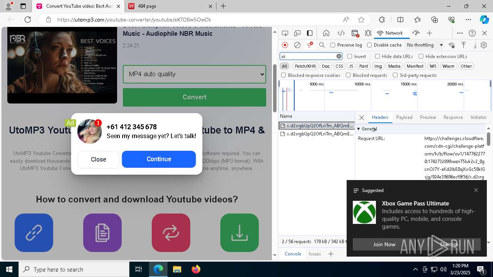This screenshot has height=277, width=493.
Task: Open the No throttling dropdown
Action: click(x=425, y=45)
